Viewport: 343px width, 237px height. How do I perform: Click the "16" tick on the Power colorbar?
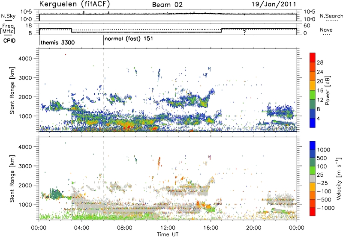tap(320, 91)
